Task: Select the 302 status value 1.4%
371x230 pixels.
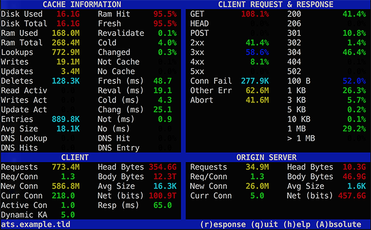Action: point(357,42)
